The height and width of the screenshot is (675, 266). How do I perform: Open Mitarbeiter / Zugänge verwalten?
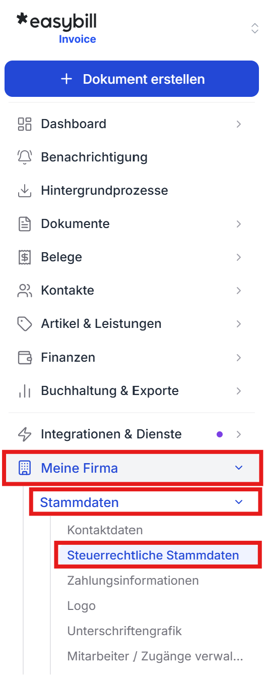(x=155, y=656)
